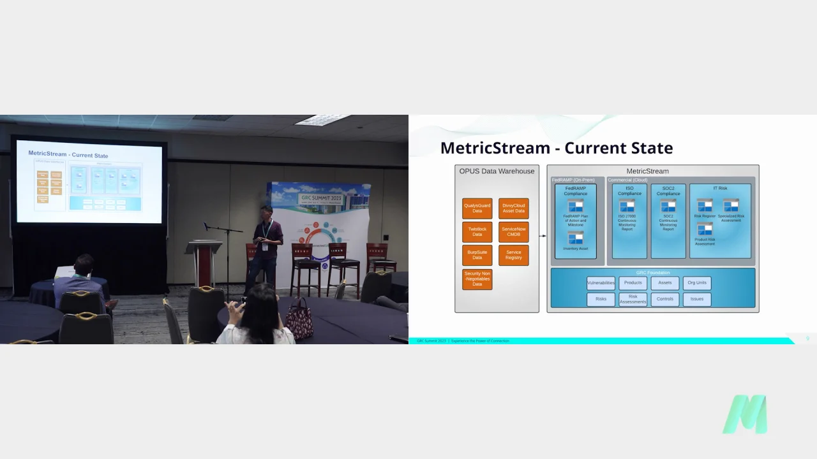Image resolution: width=817 pixels, height=459 pixels.
Task: Open the Product Risk Assessment icon
Action: 705,229
